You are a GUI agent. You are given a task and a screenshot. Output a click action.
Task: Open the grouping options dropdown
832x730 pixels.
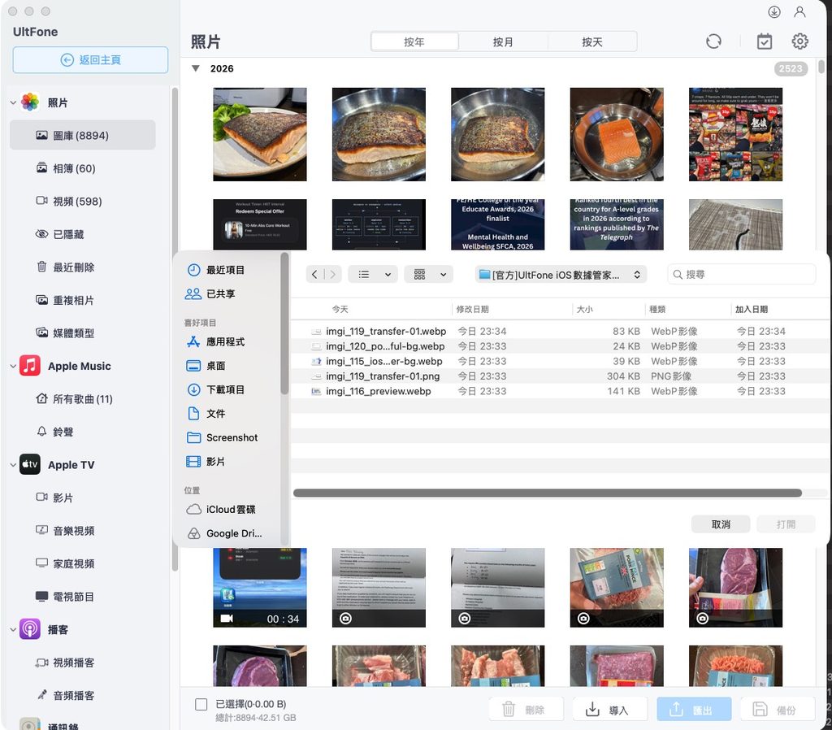click(429, 275)
